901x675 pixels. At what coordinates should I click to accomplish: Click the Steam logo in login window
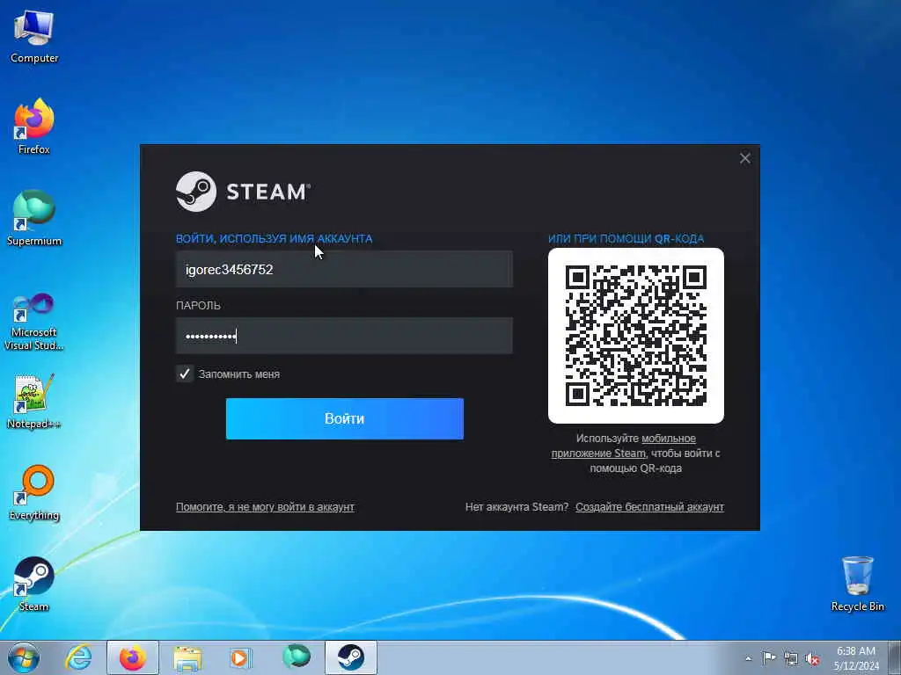243,192
